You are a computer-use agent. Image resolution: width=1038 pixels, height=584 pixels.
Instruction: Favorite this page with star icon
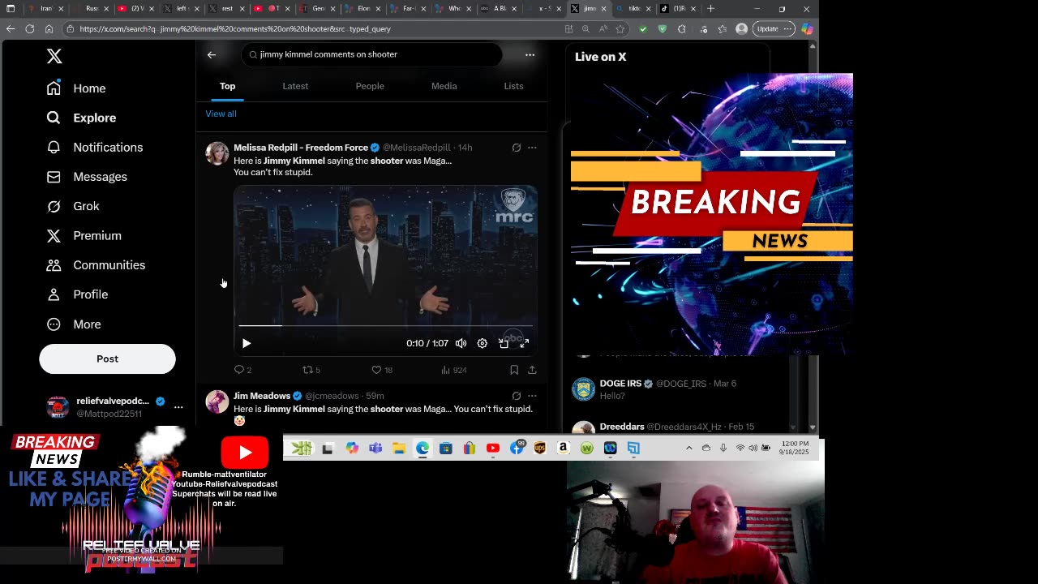pos(620,29)
